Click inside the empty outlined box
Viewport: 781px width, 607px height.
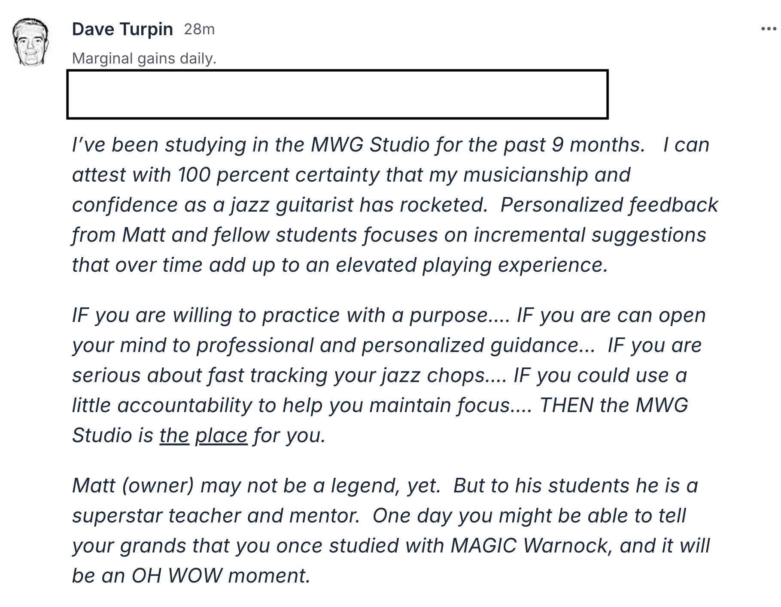click(x=337, y=94)
